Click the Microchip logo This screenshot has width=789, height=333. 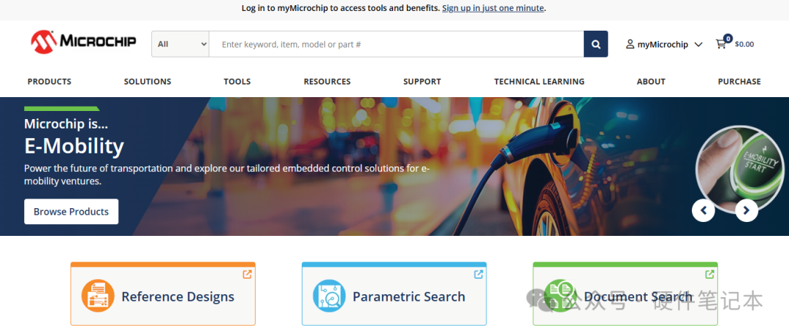83,42
